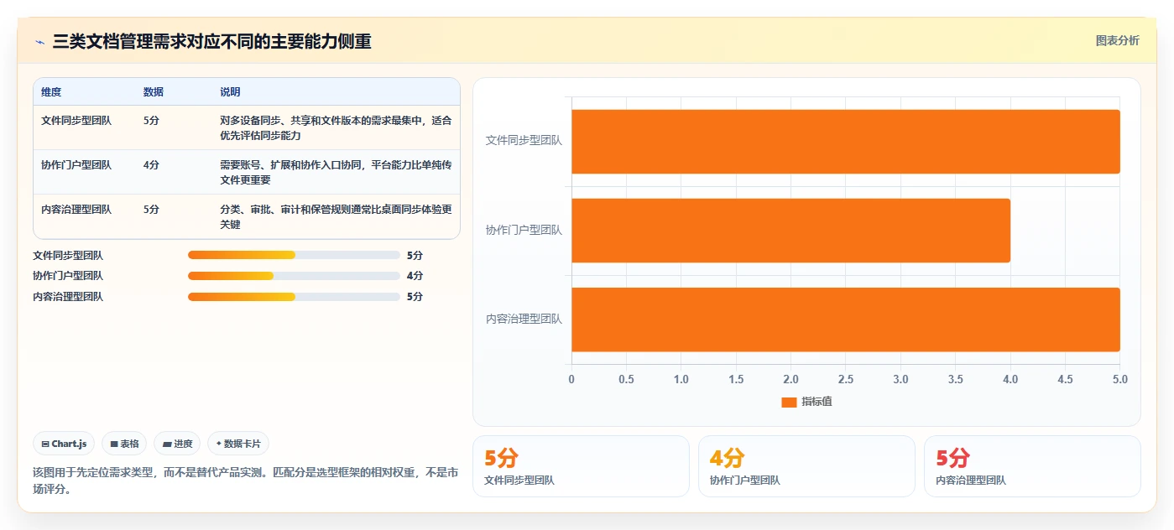The width and height of the screenshot is (1174, 530).
Task: Open the red 5分 内容治理型团队 data card
Action: tap(1032, 466)
